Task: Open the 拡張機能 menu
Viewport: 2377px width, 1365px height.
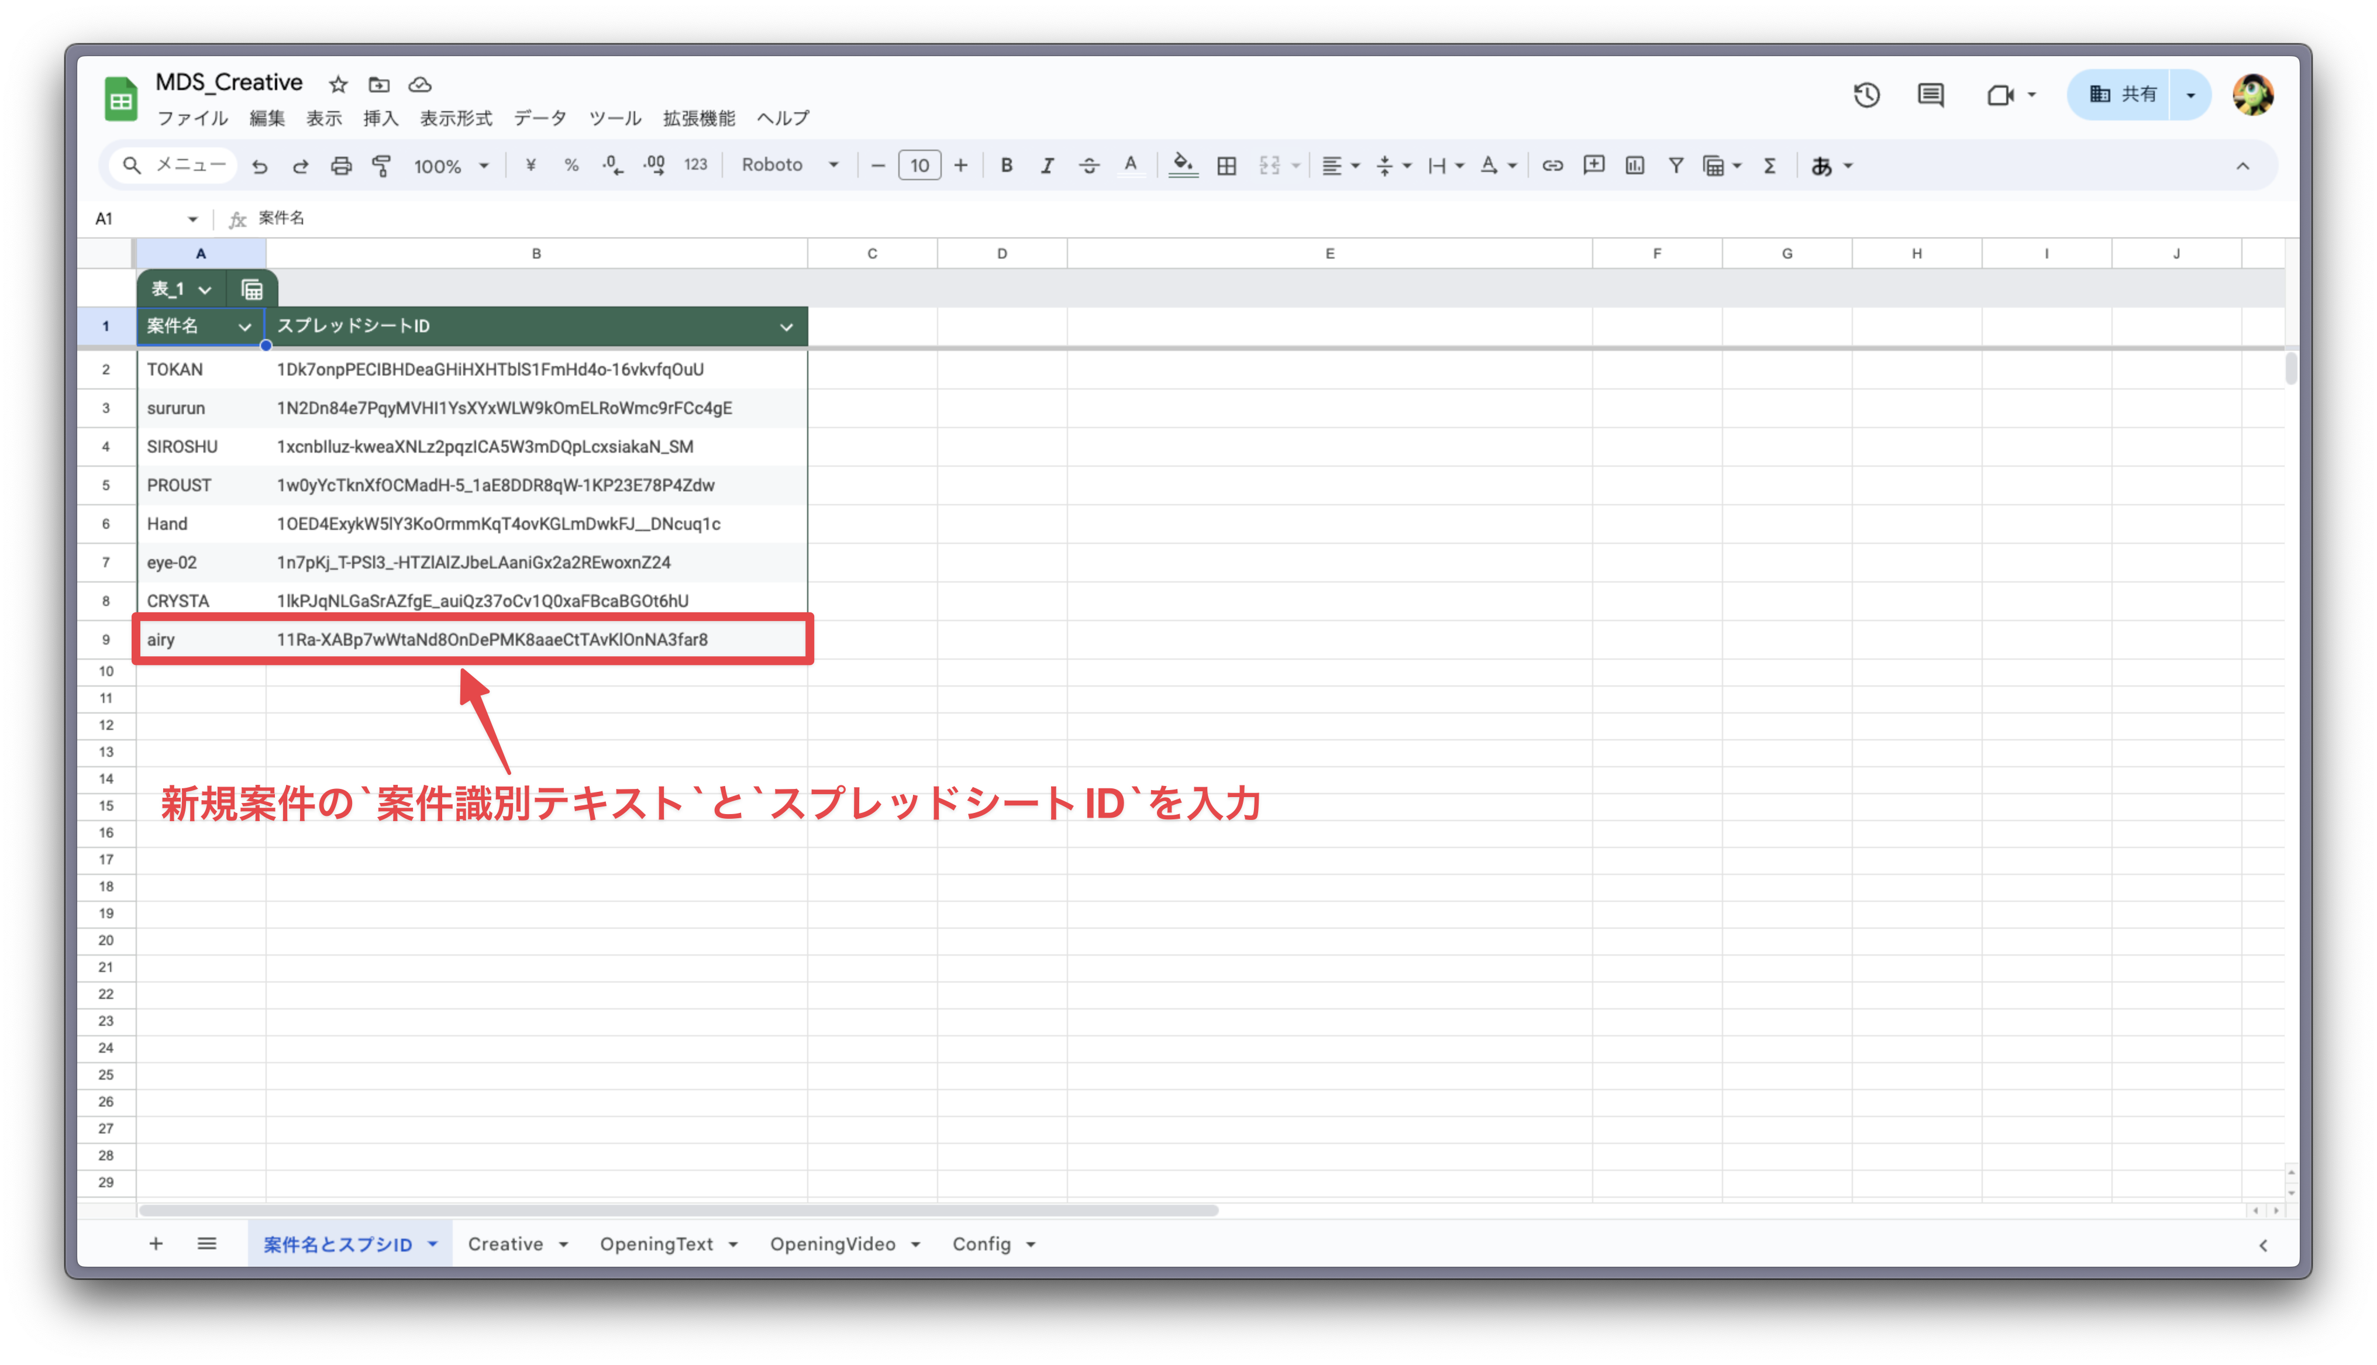Action: [x=698, y=118]
